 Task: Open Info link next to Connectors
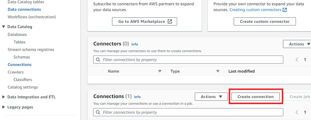pos(135,44)
